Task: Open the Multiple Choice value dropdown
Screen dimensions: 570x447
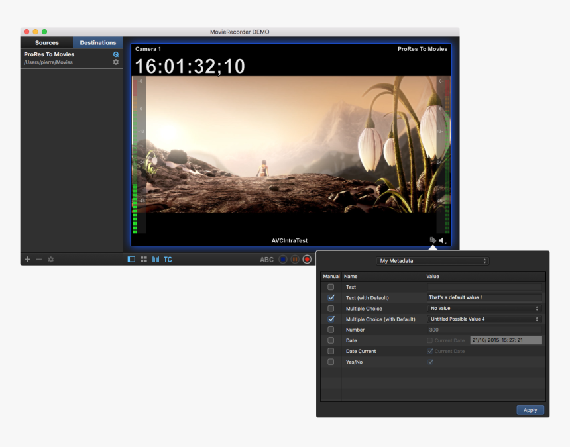Action: [484, 308]
